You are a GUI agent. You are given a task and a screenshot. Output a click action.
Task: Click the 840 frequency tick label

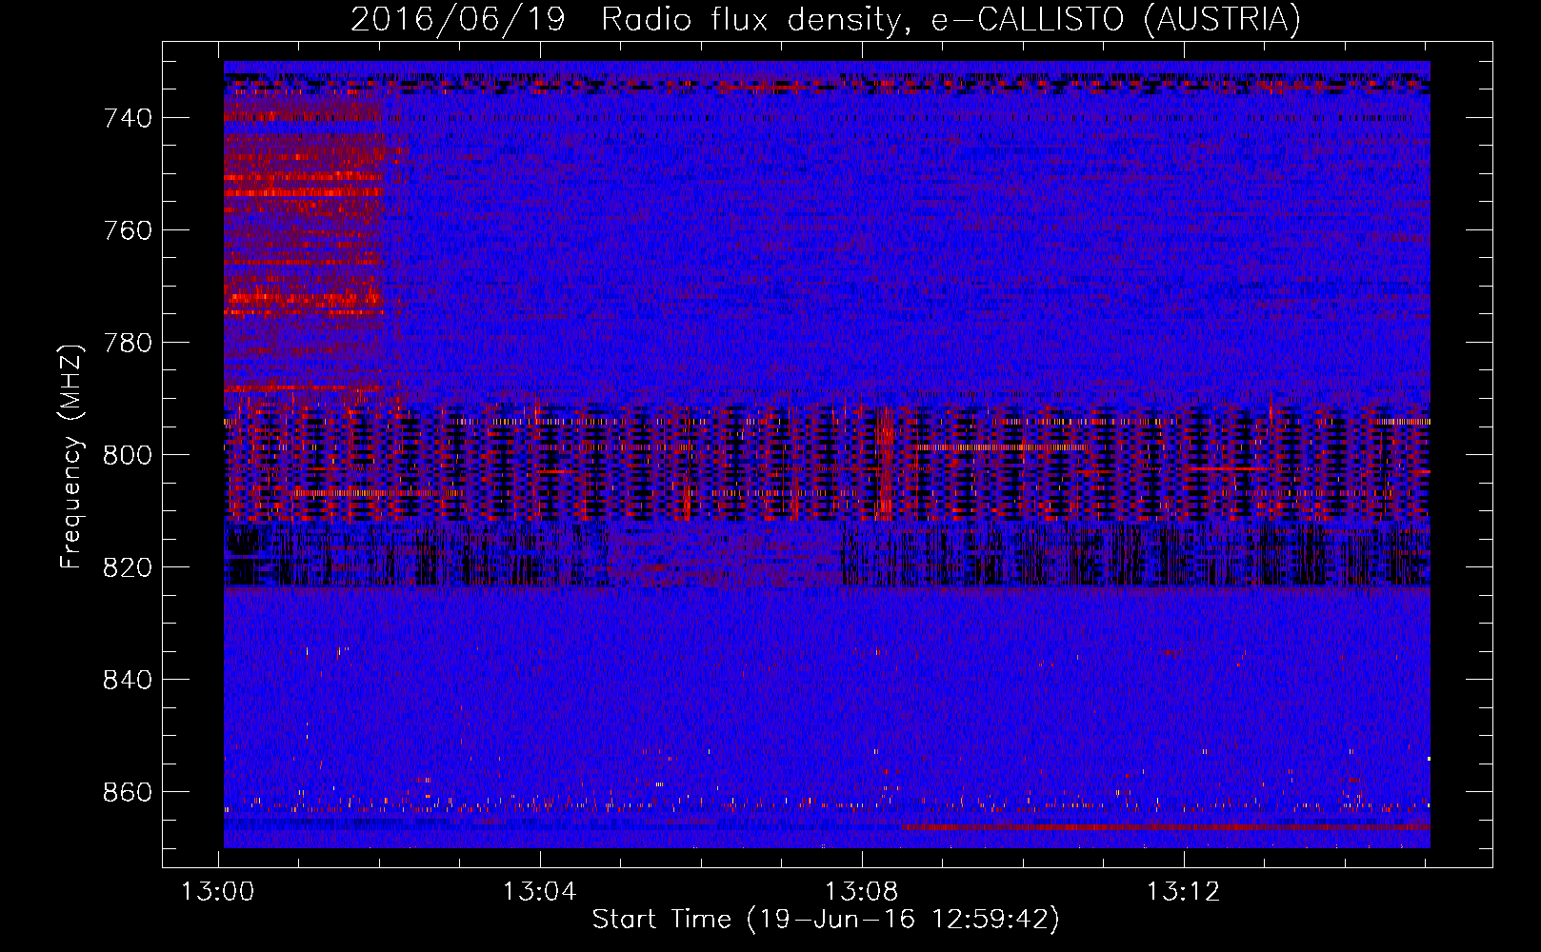coord(128,680)
